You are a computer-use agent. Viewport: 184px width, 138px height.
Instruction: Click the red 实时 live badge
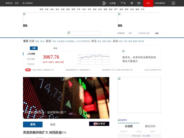pos(28,70)
